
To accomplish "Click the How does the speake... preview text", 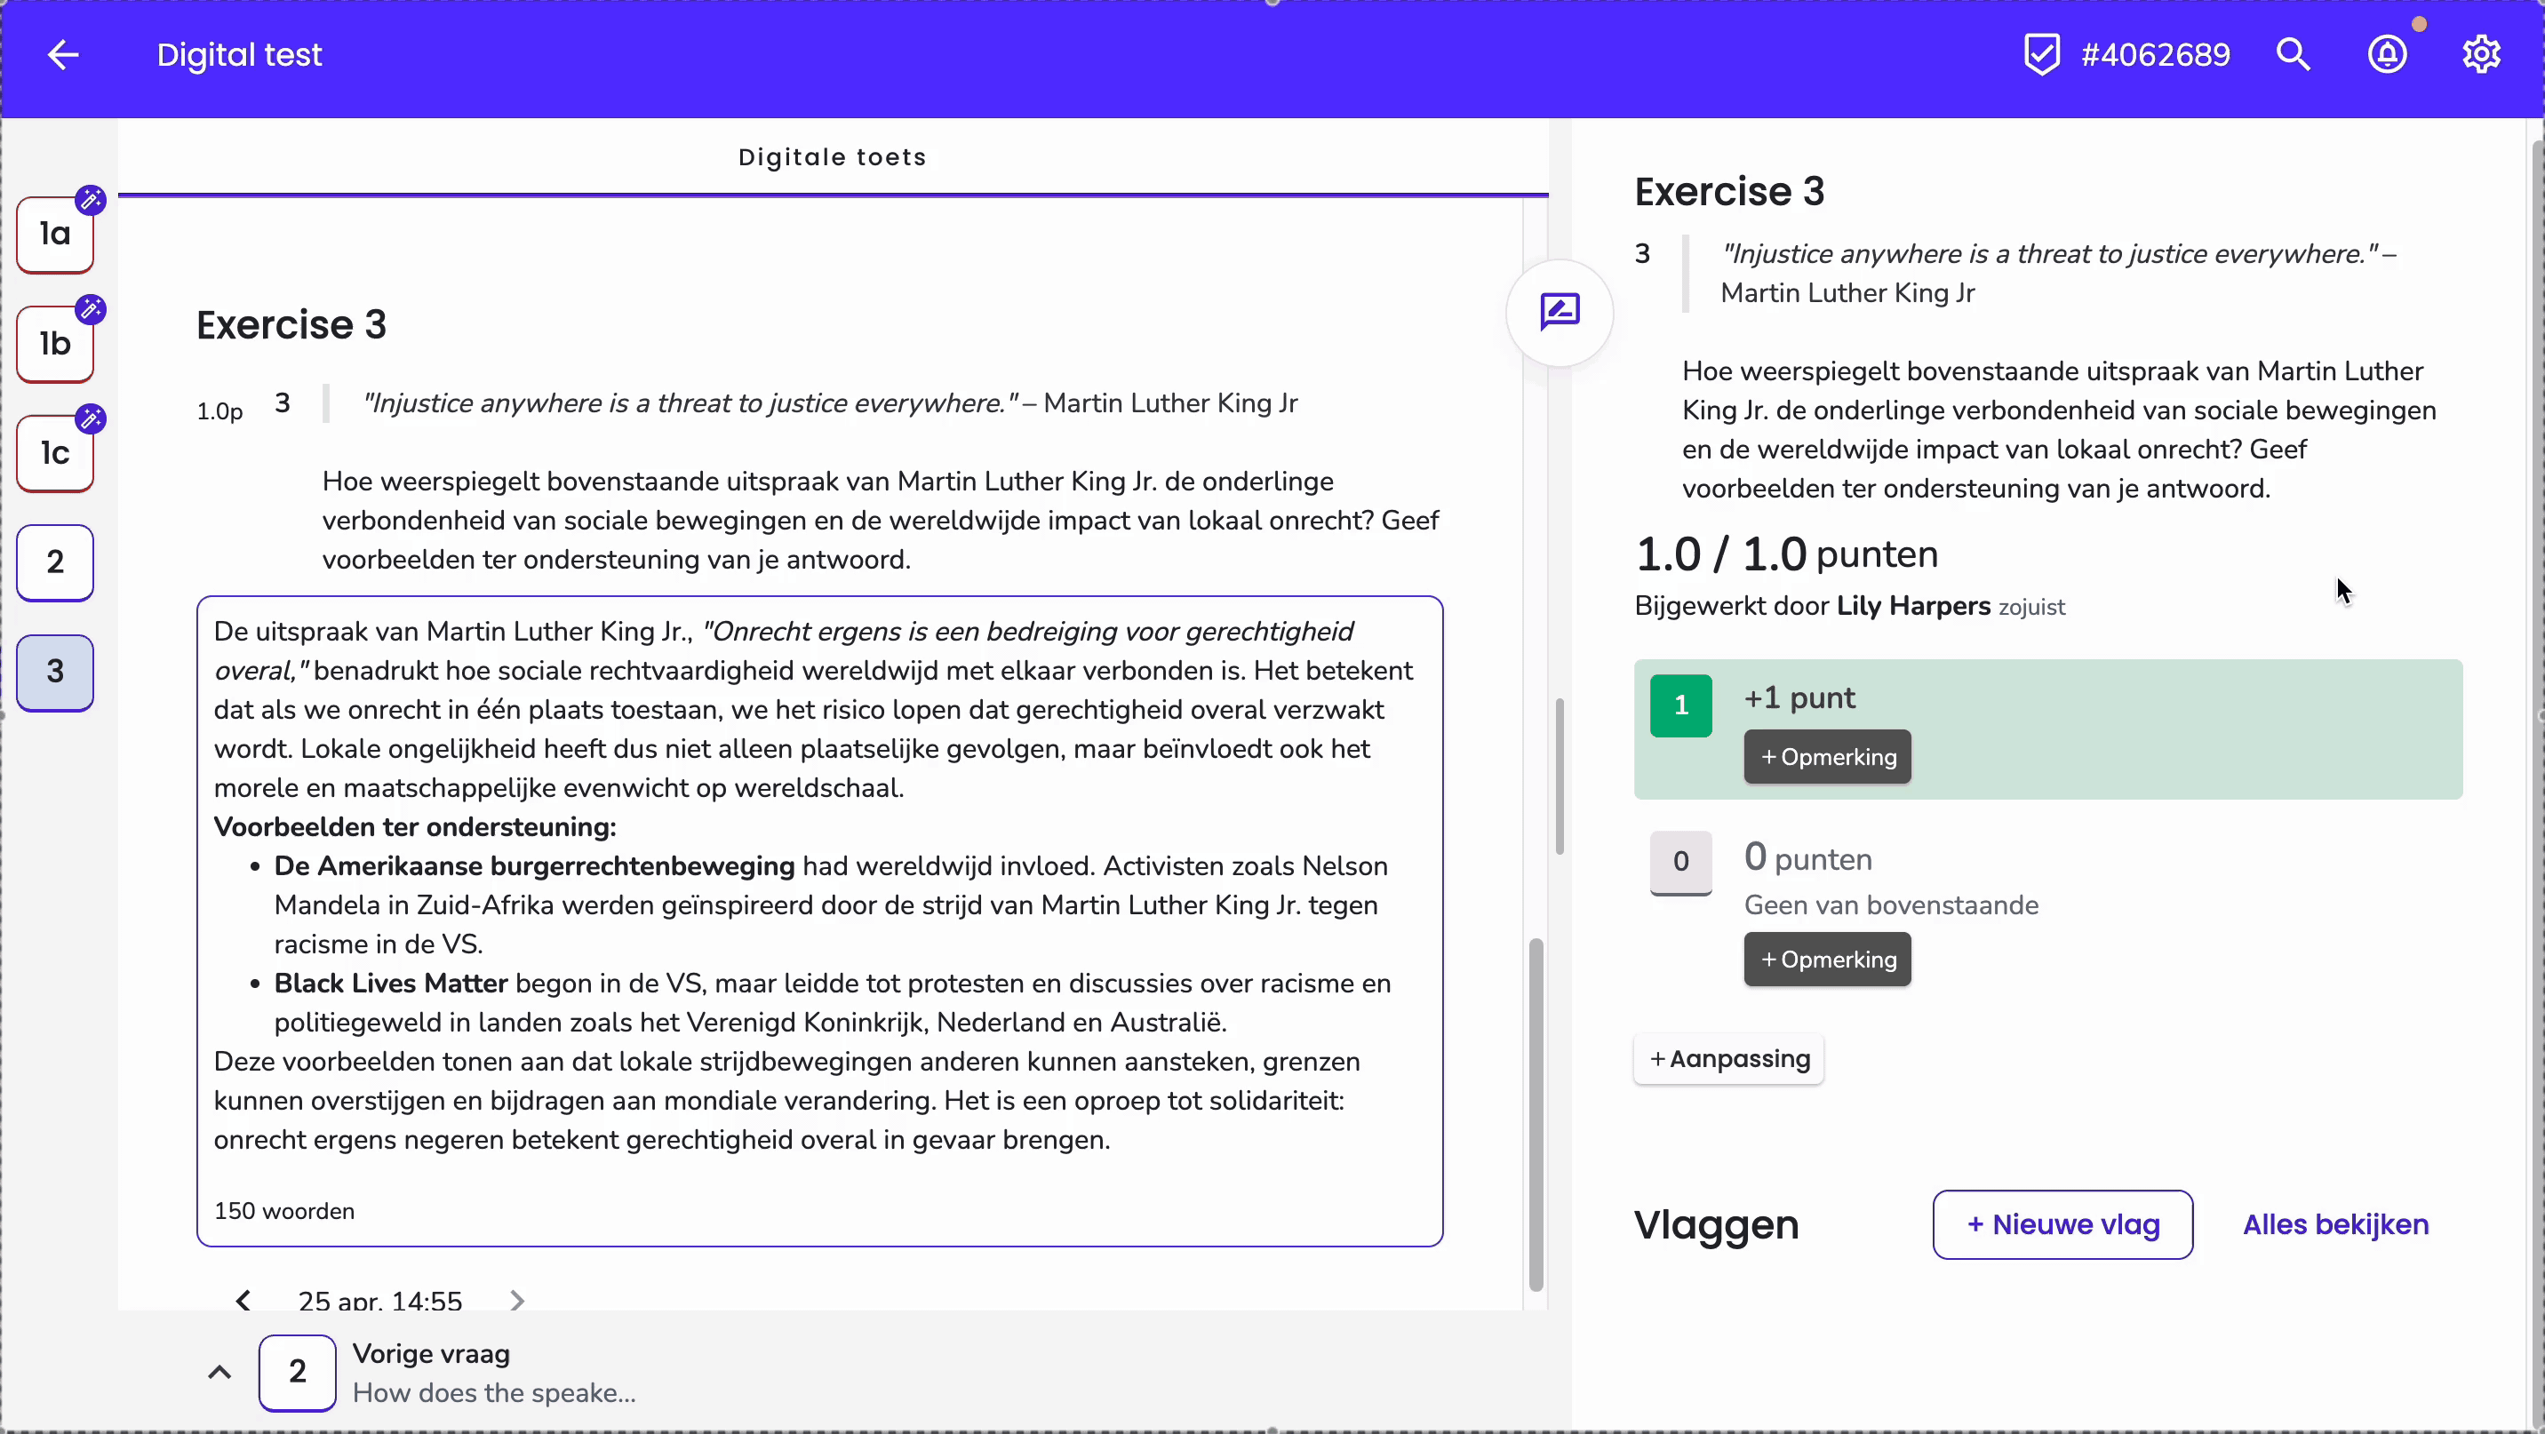I will click(494, 1393).
